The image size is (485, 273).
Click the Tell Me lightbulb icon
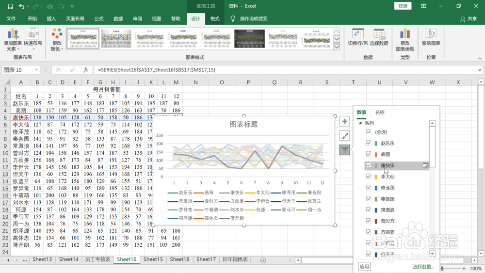[x=233, y=19]
